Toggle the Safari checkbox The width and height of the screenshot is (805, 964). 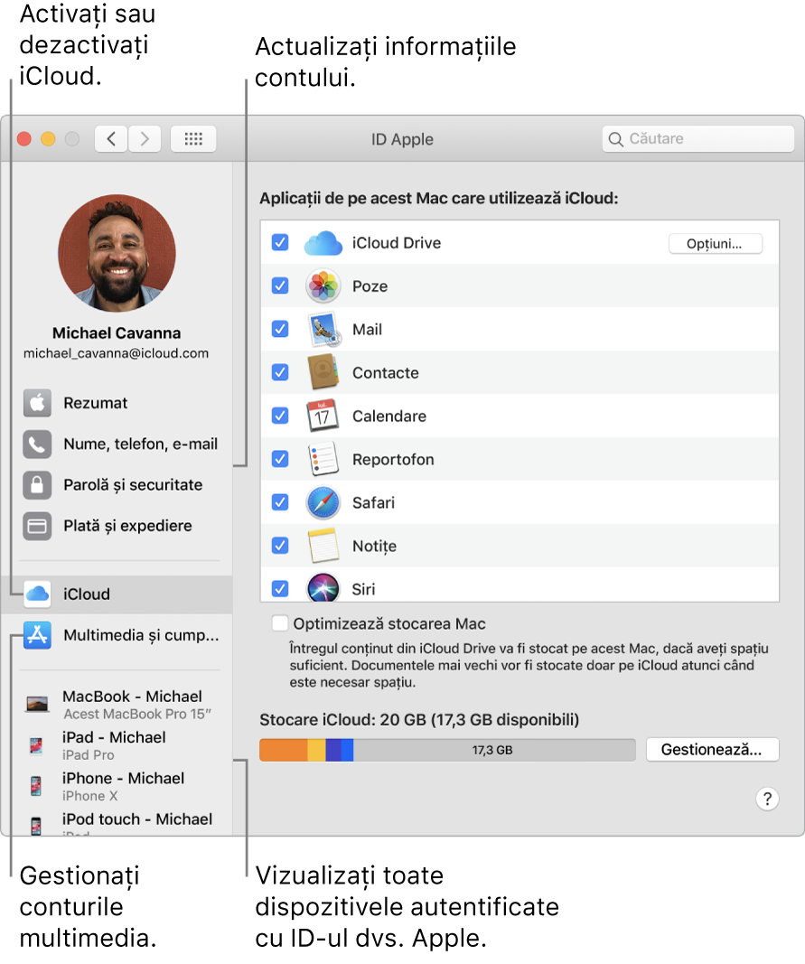click(x=280, y=502)
